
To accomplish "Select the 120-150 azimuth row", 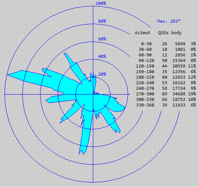I will pyautogui.click(x=166, y=66).
